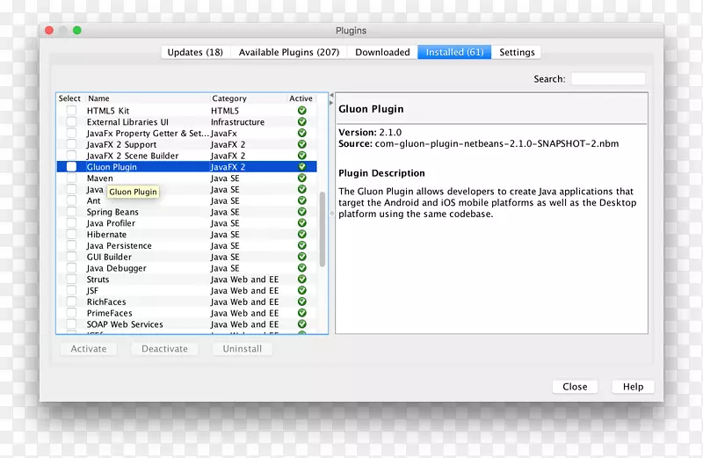
Task: Click the green check icon for Hibernate
Action: pyautogui.click(x=301, y=235)
